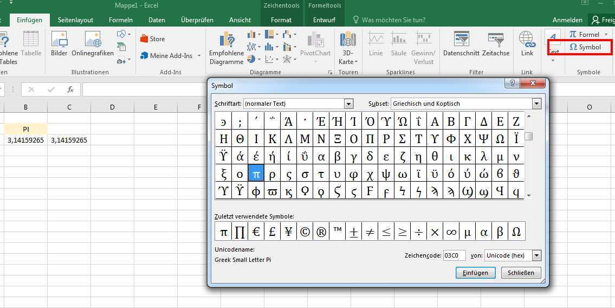615x308 pixels.
Task: Pick the ∞ symbol from recently used
Action: tap(451, 232)
